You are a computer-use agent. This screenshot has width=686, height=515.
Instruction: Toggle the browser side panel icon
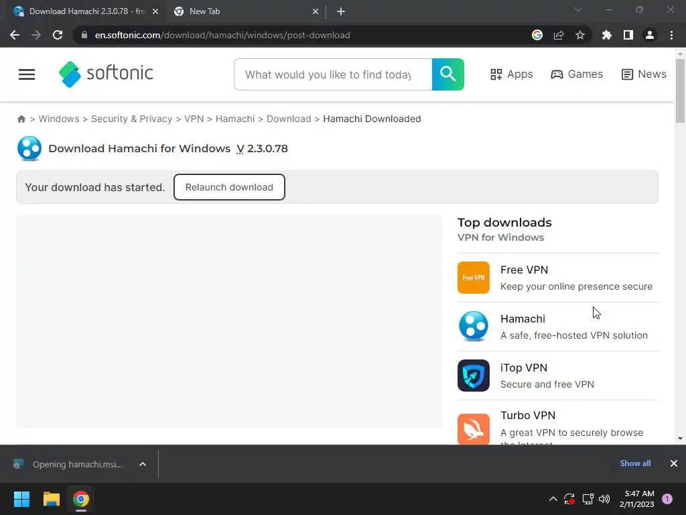(628, 35)
